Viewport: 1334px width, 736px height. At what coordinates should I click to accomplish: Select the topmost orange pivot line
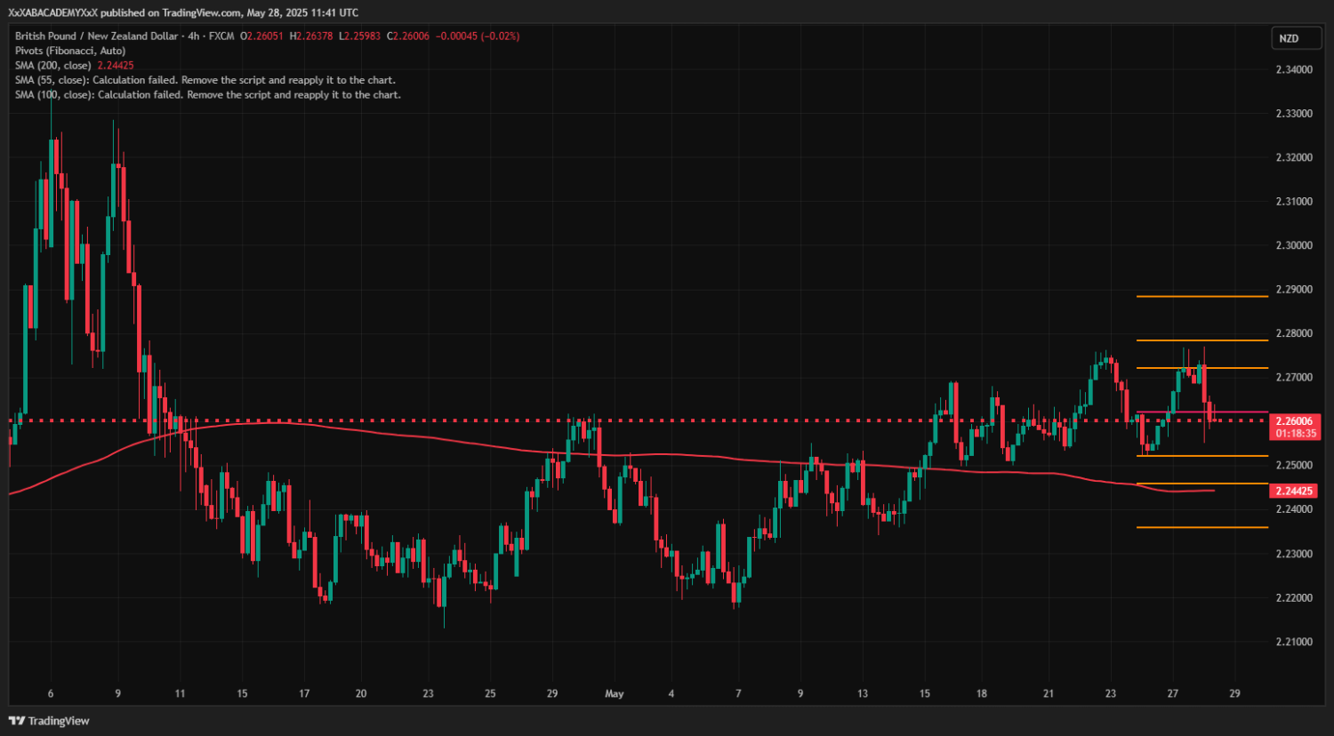(1202, 296)
